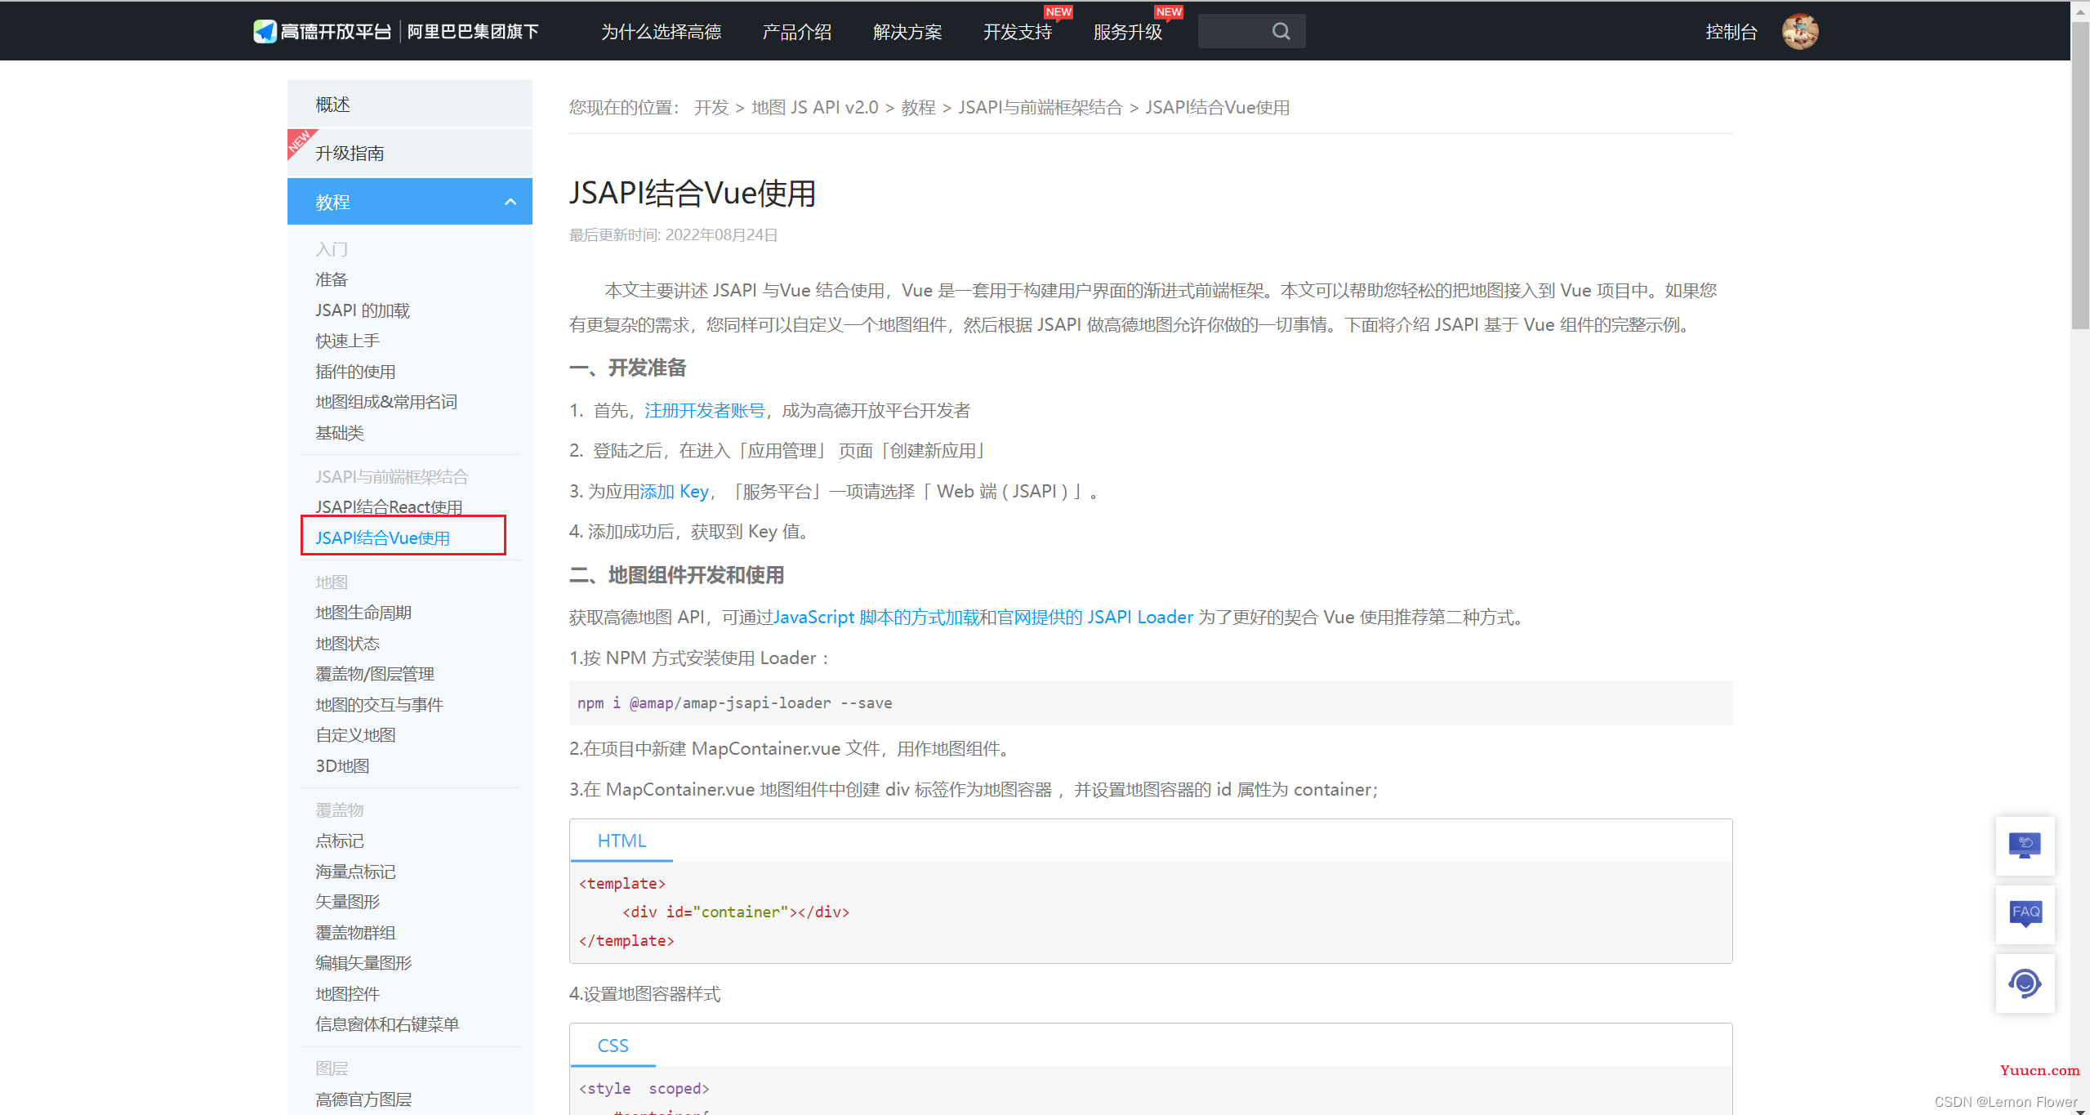Click the npm install command text
Viewport: 2090px width, 1115px height.
(734, 702)
